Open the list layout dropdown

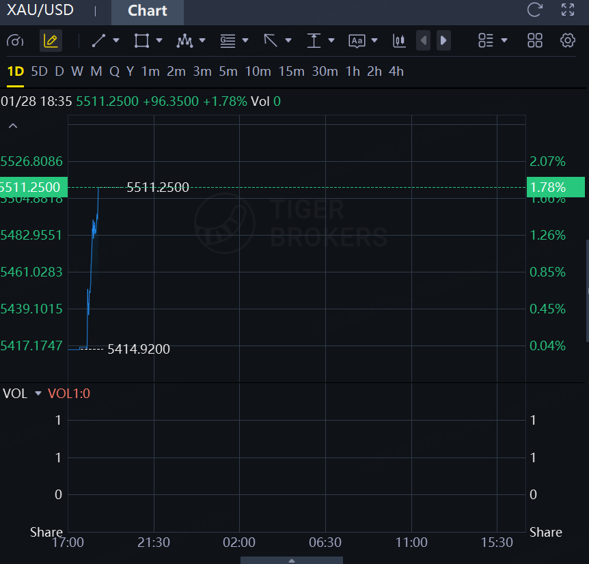504,41
